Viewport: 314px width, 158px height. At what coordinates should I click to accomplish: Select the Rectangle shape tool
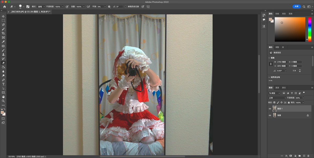coord(3,93)
